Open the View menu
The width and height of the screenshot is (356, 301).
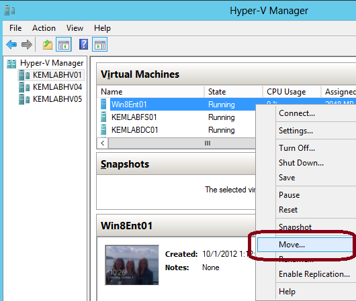(x=75, y=28)
